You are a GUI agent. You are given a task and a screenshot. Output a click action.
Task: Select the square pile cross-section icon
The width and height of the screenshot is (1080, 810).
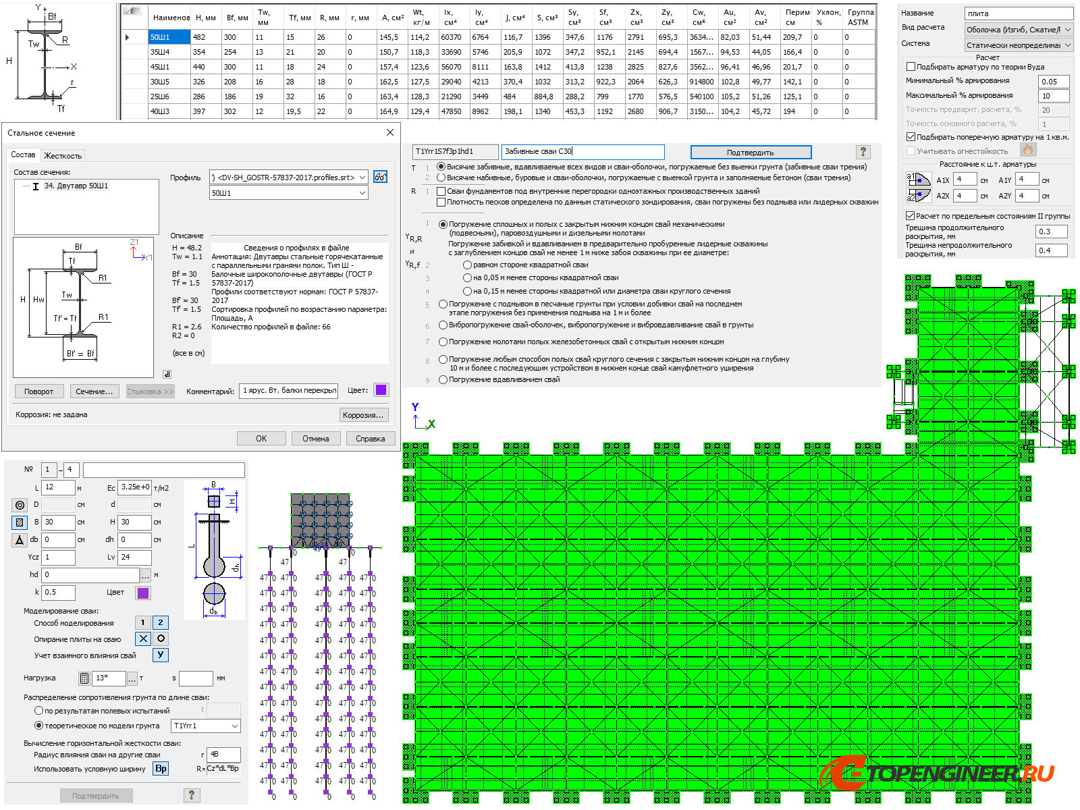coord(20,522)
